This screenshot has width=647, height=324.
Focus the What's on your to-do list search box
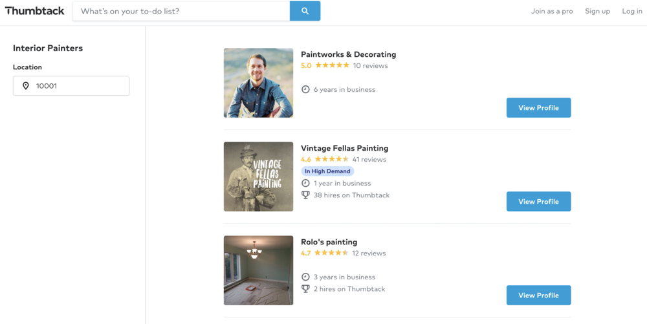(181, 11)
